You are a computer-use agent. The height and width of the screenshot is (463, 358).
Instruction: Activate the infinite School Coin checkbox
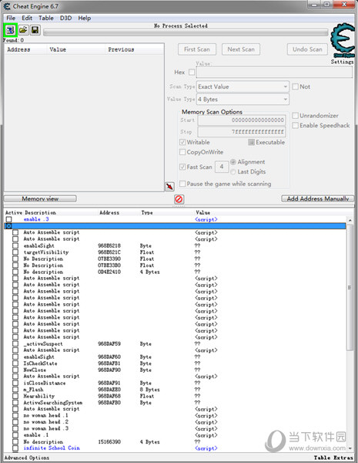point(15,448)
